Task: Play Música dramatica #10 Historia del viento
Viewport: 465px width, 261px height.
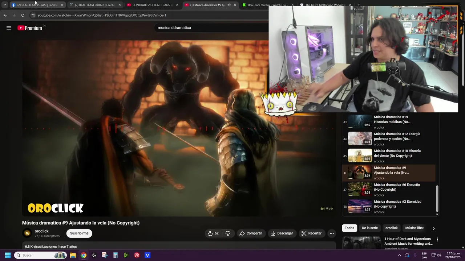Action: (x=389, y=156)
